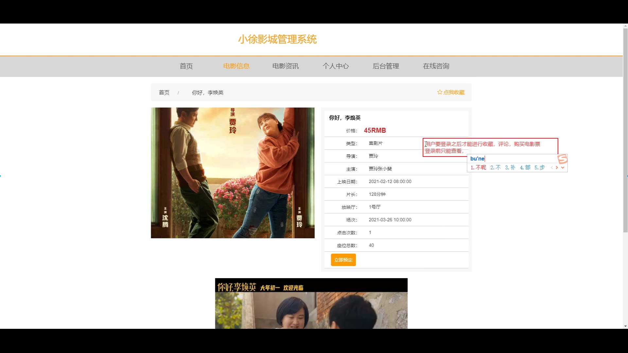This screenshot has height=353, width=628.
Task: Open the 在线咨询 navigation tab
Action: coord(436,66)
